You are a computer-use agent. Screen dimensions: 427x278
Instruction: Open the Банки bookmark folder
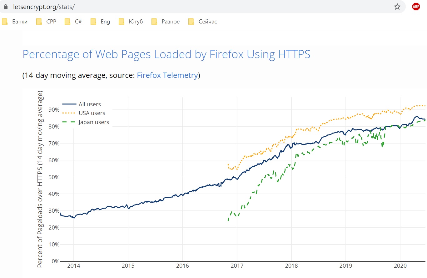pyautogui.click(x=15, y=22)
